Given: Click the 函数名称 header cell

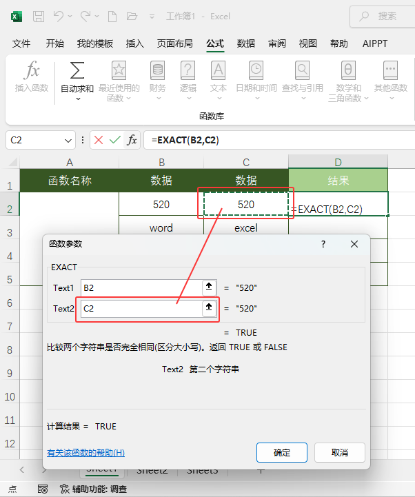Looking at the screenshot, I should [70, 181].
